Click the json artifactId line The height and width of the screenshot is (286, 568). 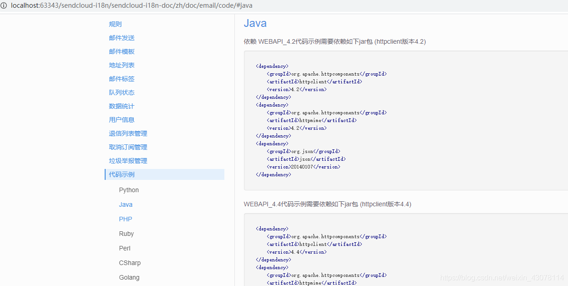306,159
